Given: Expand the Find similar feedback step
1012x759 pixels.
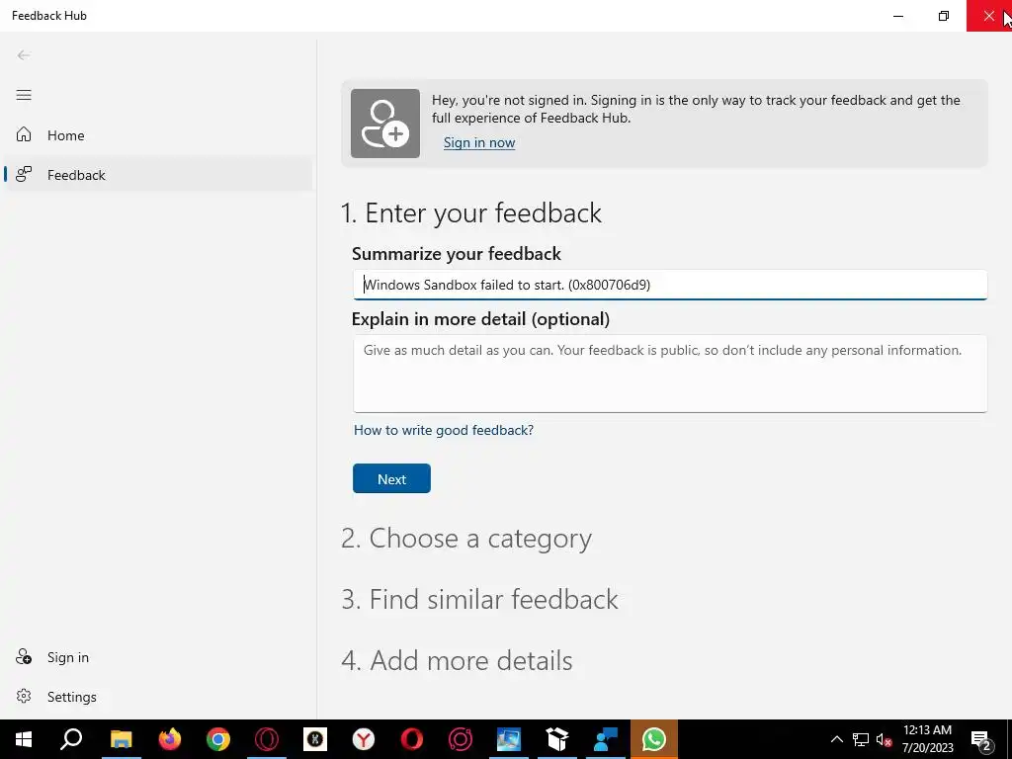Looking at the screenshot, I should pos(479,599).
